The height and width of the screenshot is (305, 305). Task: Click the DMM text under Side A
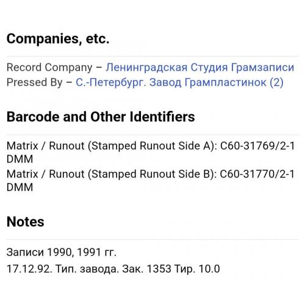point(20,159)
